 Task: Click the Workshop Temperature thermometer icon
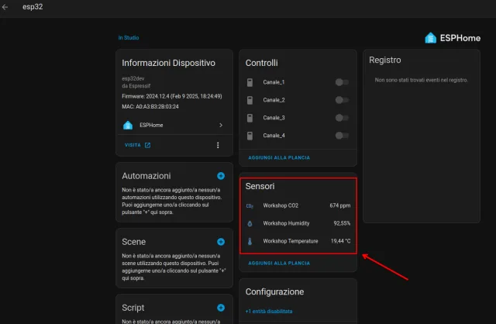tap(250, 241)
